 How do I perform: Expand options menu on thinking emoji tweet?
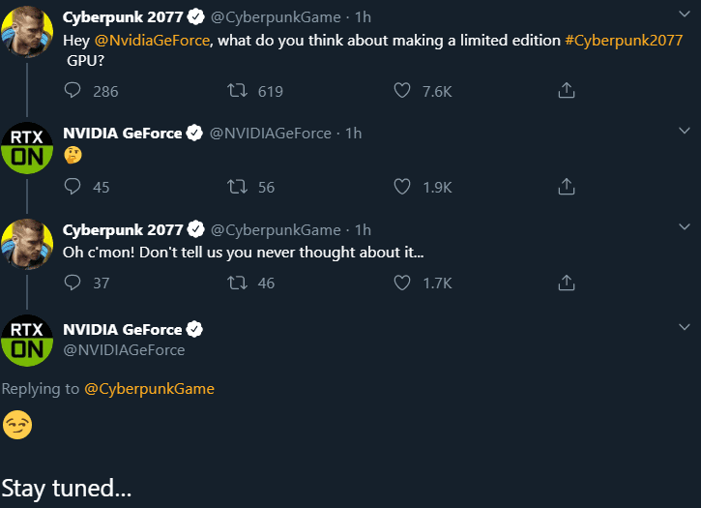(686, 134)
